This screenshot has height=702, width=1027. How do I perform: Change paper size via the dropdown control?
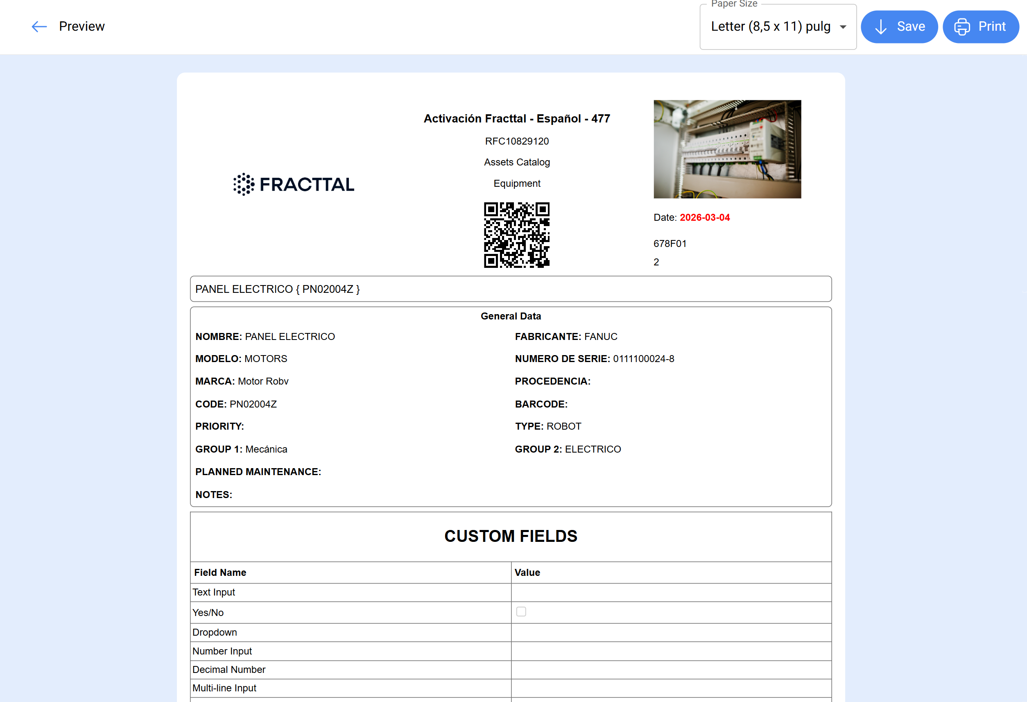pos(778,27)
